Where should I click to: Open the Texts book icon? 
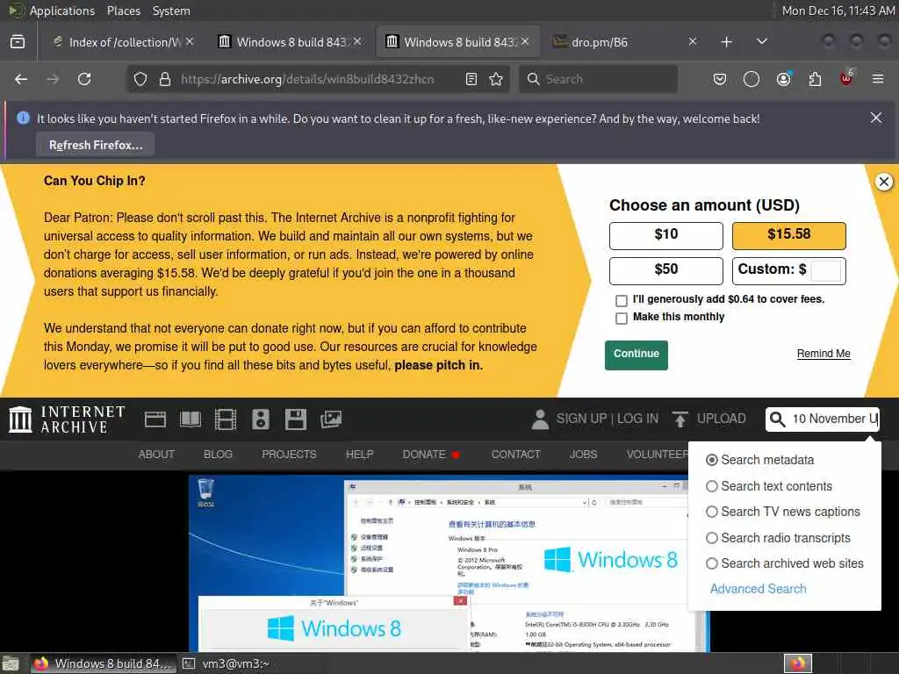(191, 419)
